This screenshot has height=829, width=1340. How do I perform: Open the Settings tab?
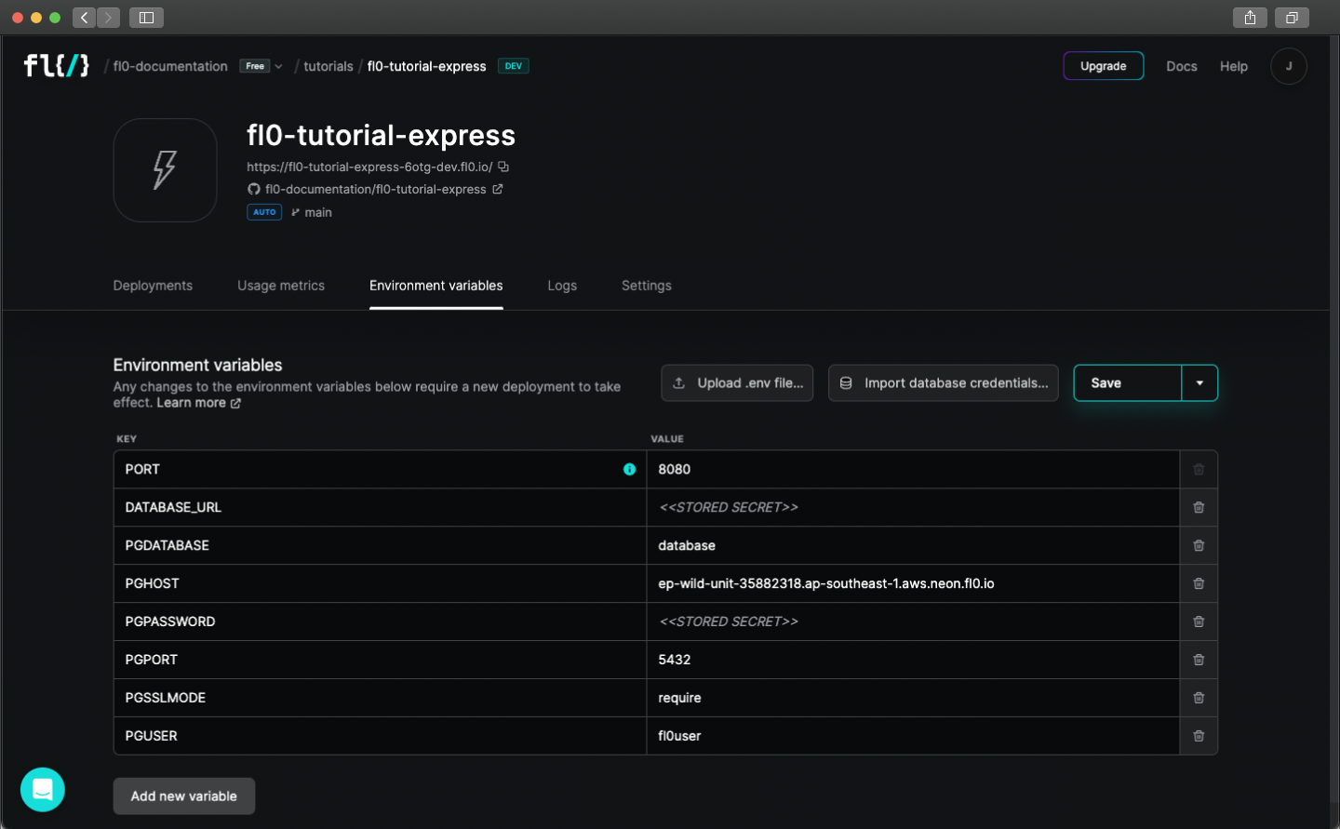coord(647,286)
